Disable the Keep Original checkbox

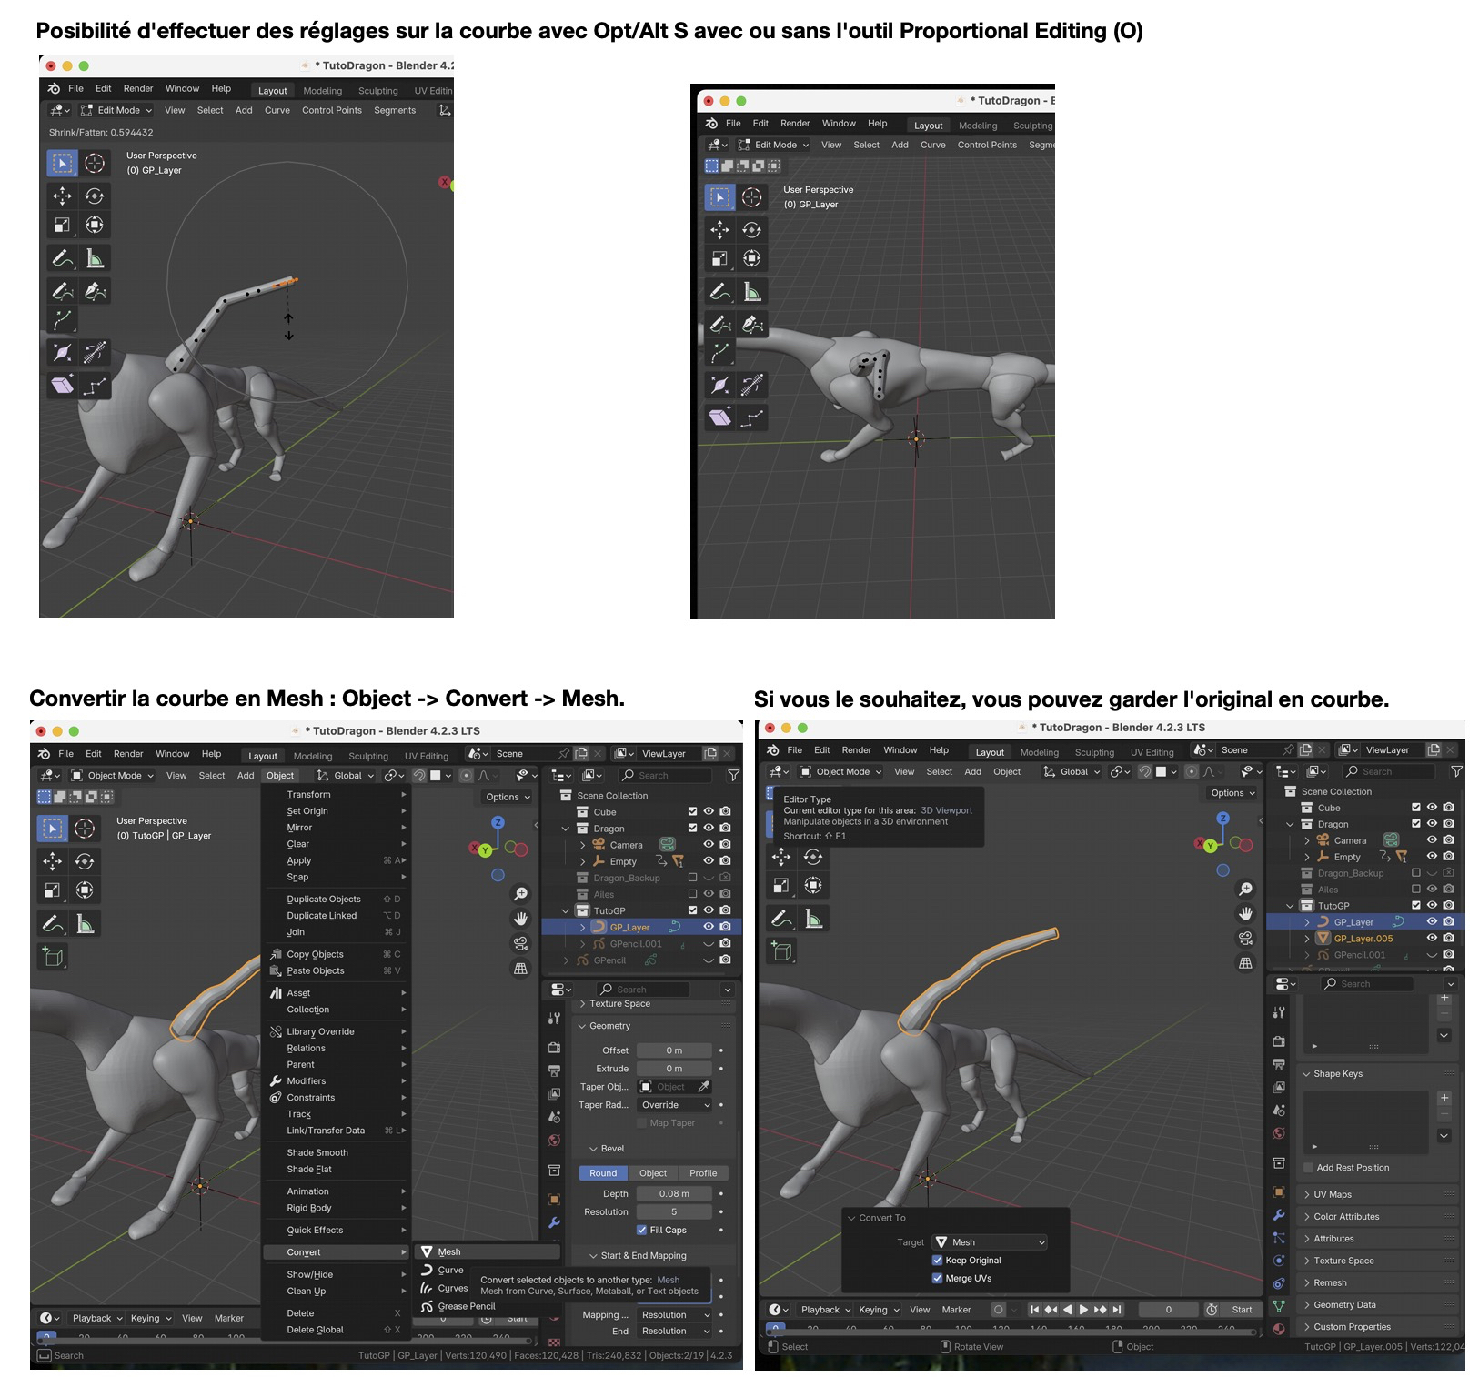[938, 1261]
